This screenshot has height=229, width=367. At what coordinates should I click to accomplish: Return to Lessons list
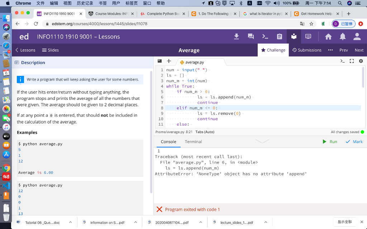25,50
